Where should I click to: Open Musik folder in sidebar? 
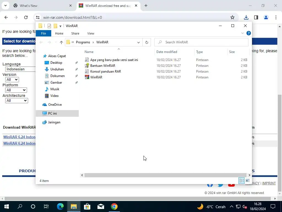[x=55, y=89]
